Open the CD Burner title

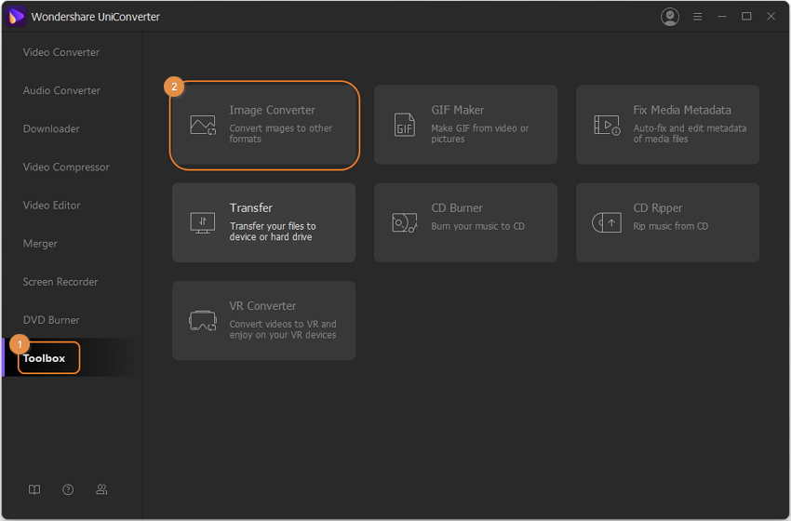457,207
